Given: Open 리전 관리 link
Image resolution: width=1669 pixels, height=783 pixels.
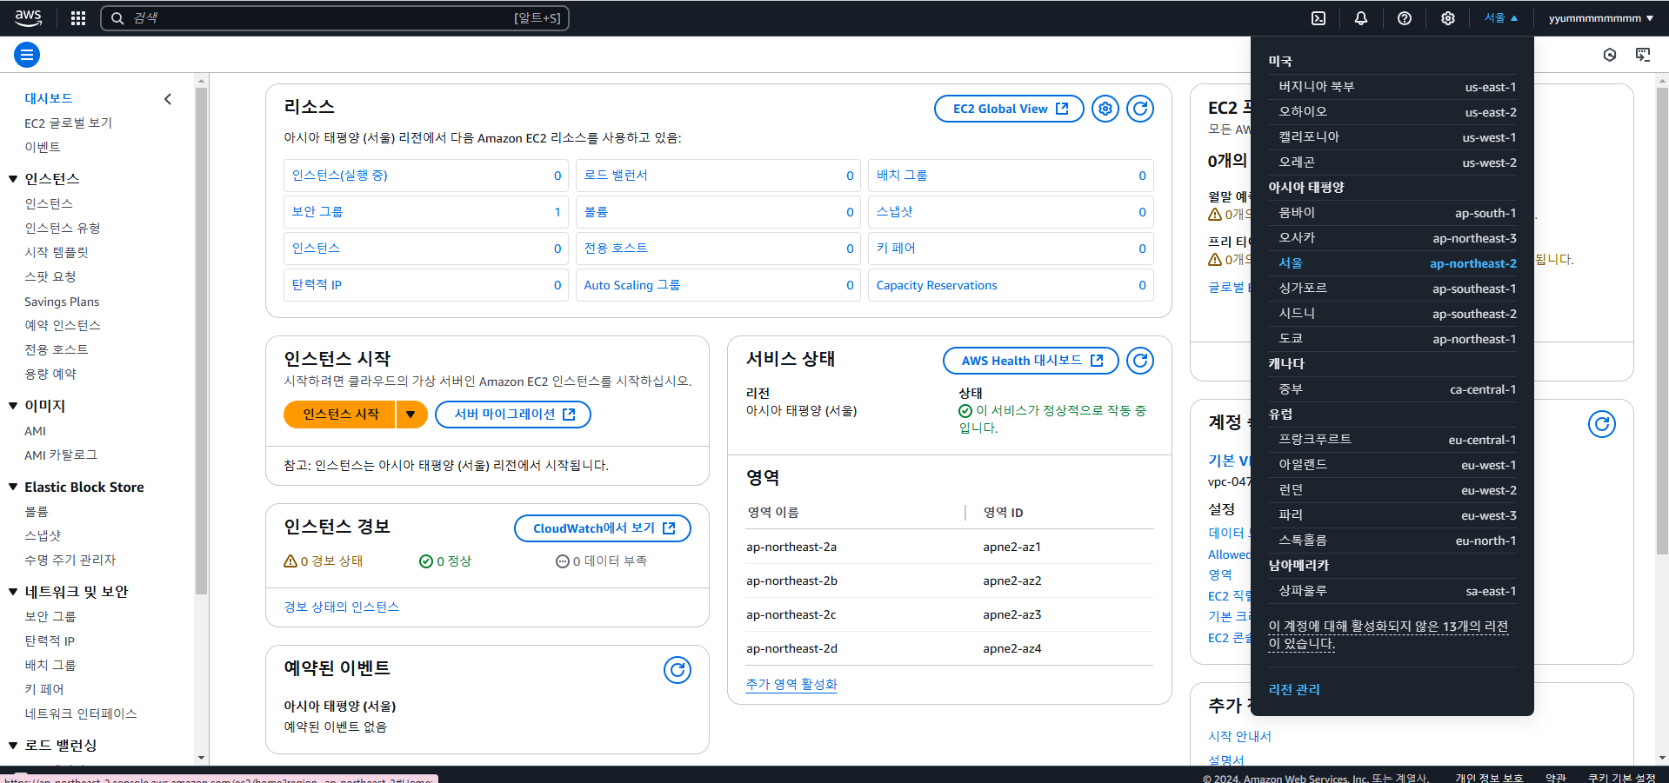Looking at the screenshot, I should pos(1294,689).
